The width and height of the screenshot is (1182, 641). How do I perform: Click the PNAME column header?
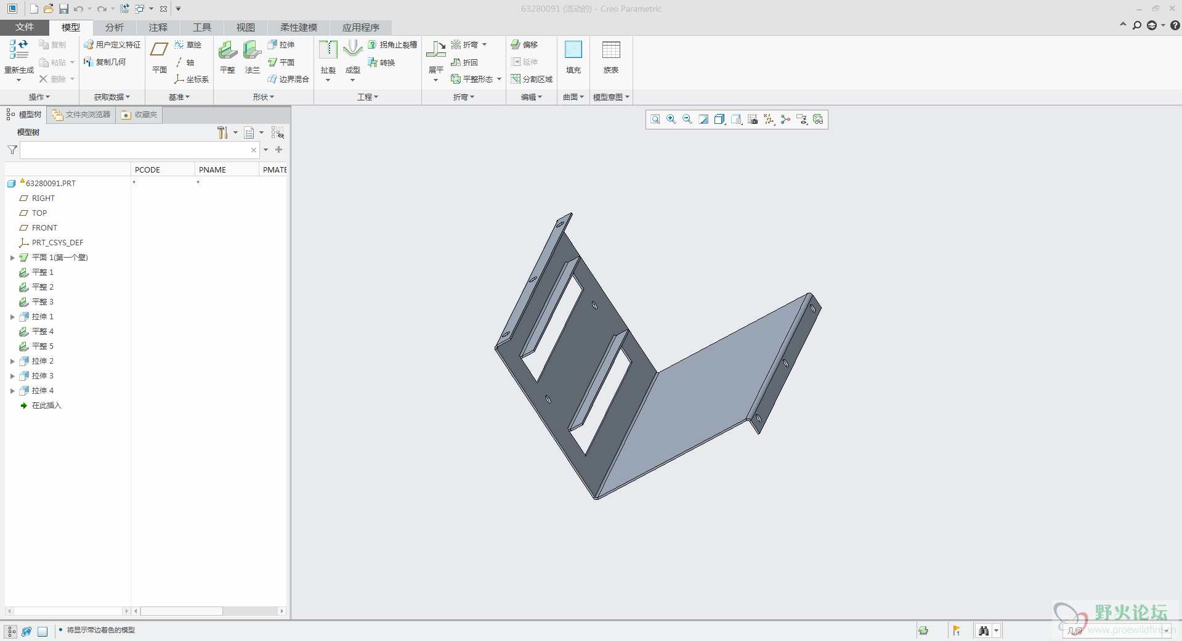[x=227, y=169]
